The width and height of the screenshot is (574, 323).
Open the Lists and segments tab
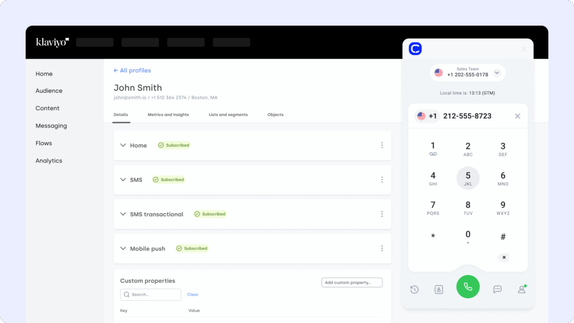[x=228, y=115]
